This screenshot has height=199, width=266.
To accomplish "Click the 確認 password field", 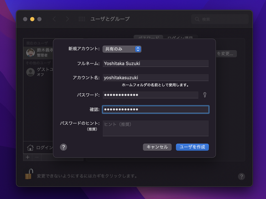I will [156, 109].
